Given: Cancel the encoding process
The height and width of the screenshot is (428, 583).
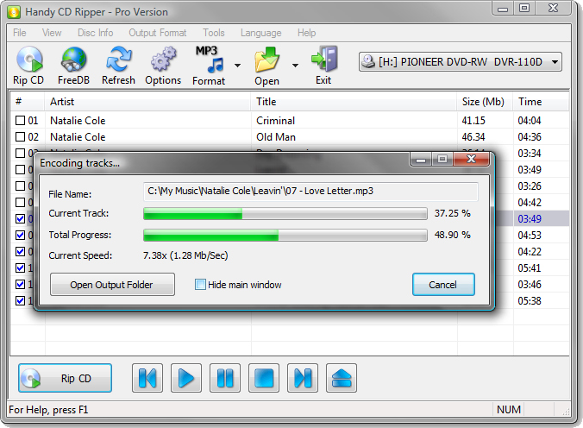Looking at the screenshot, I should [443, 285].
